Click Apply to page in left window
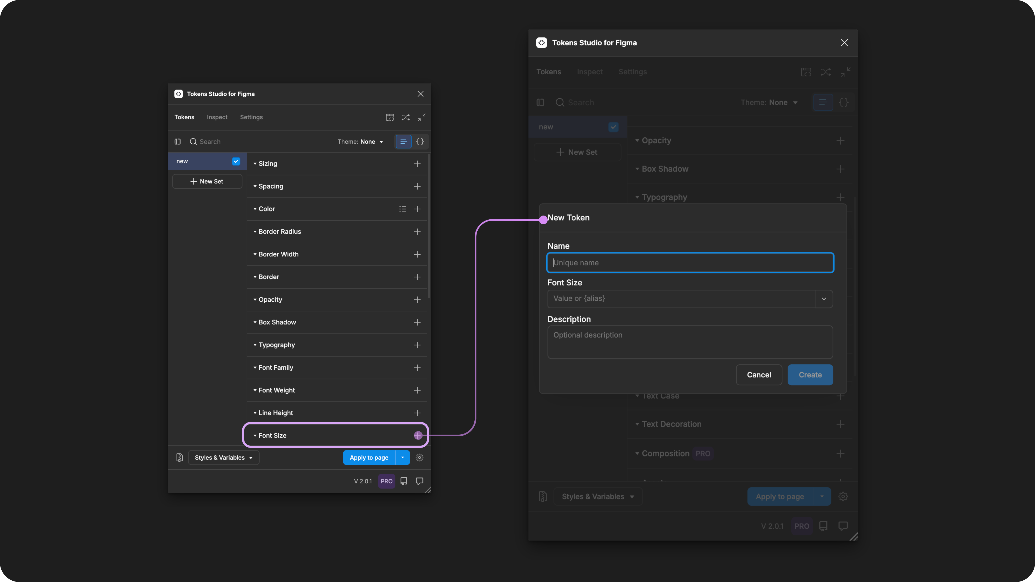The height and width of the screenshot is (582, 1035). pyautogui.click(x=369, y=458)
